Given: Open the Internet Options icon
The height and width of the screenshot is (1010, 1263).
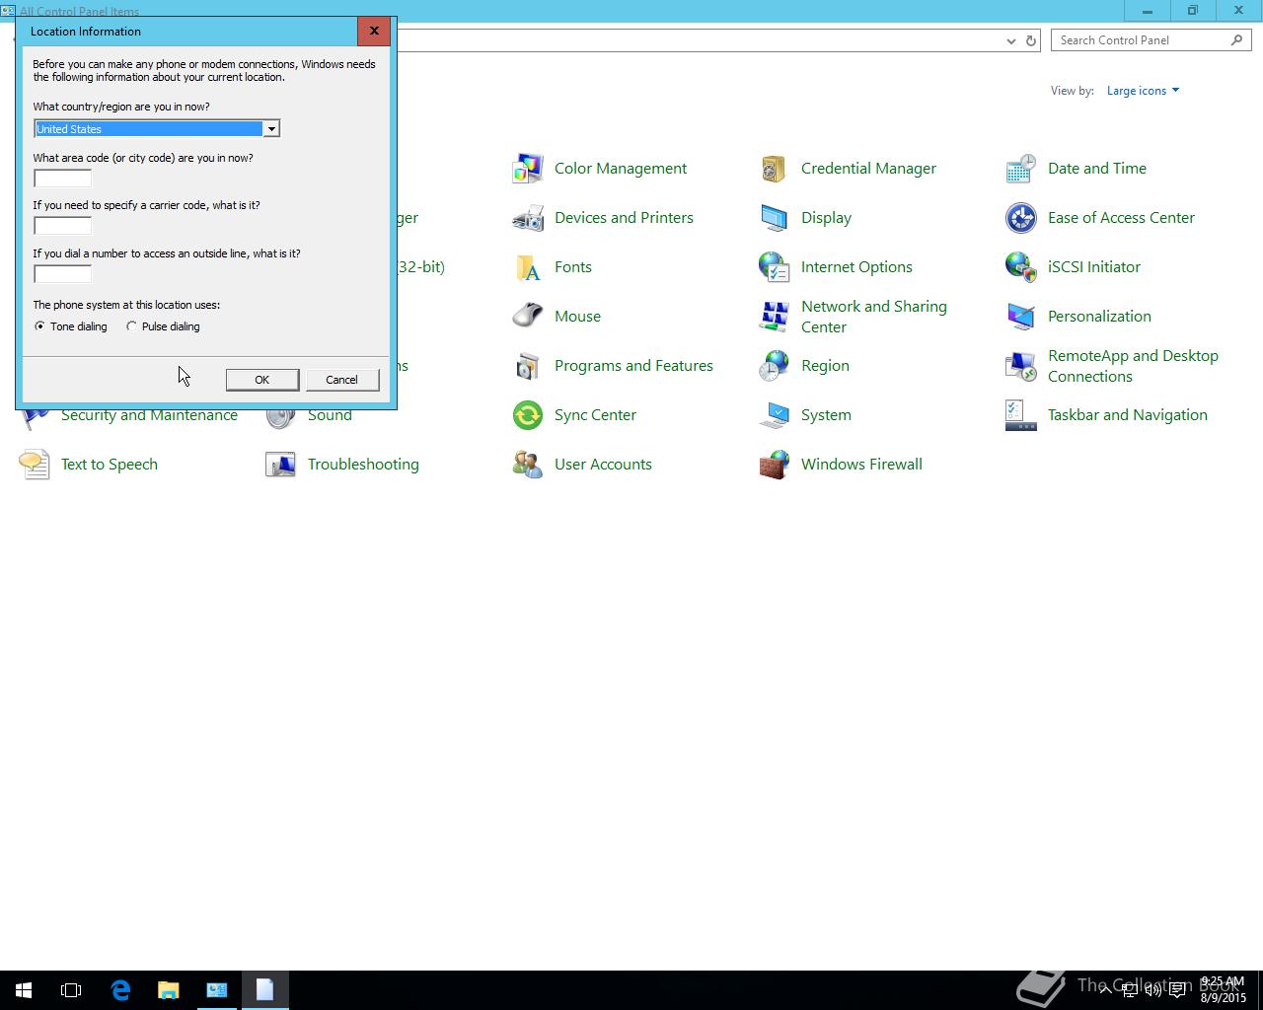Looking at the screenshot, I should pyautogui.click(x=775, y=267).
